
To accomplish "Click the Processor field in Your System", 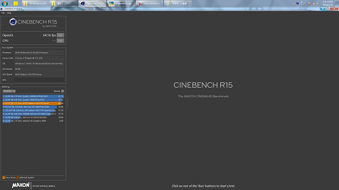I will click(x=39, y=53).
